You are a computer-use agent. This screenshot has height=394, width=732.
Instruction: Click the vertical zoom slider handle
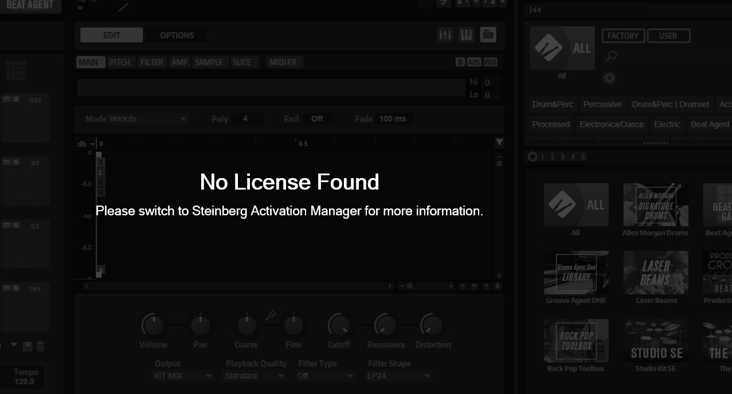pos(499,164)
